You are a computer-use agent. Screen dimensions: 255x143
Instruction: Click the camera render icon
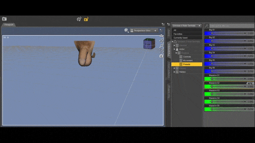tap(4, 19)
